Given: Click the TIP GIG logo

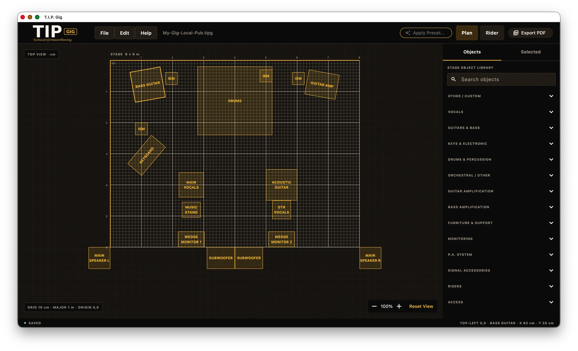Looking at the screenshot, I should [55, 33].
